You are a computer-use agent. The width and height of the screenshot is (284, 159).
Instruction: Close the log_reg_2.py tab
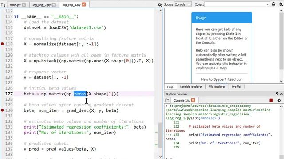point(54,5)
